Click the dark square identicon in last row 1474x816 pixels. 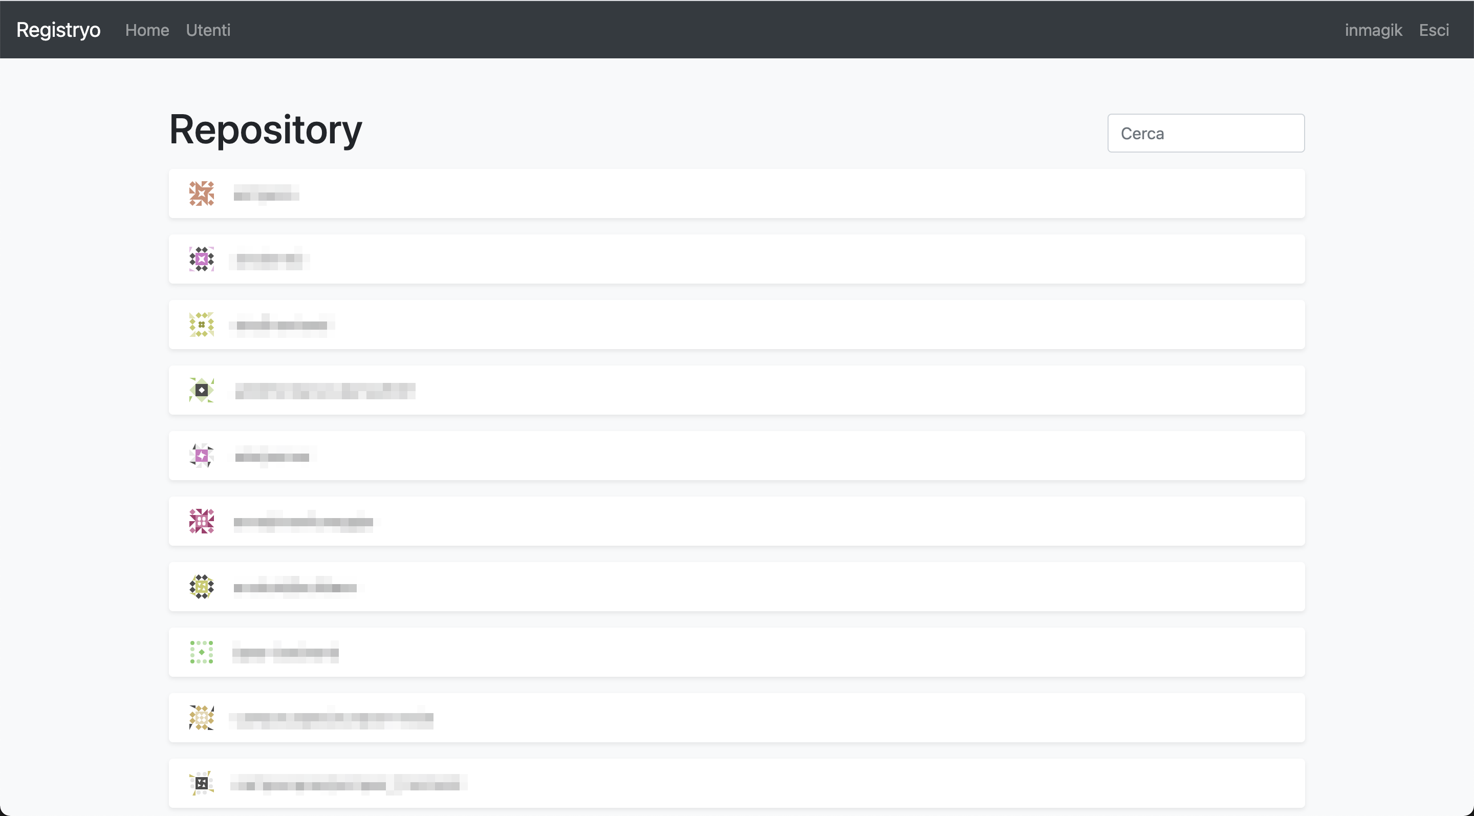click(x=202, y=783)
